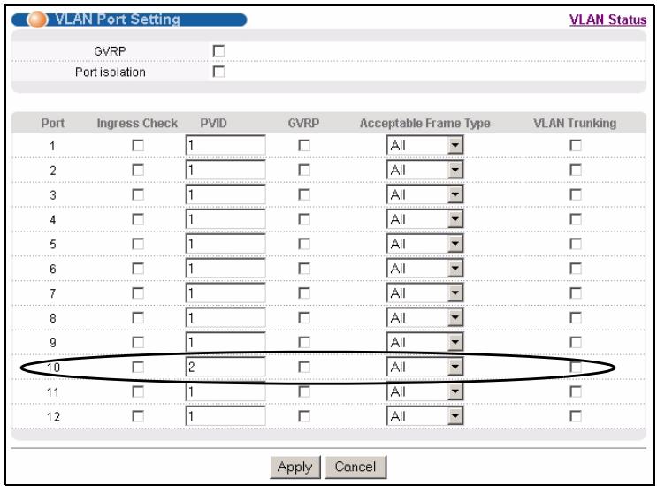The image size is (657, 486).
Task: Enable Ingress Check for port 2
Action: pyautogui.click(x=138, y=170)
